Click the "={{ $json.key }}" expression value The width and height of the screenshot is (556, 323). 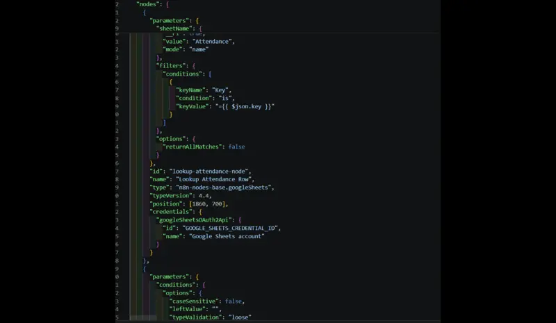coord(245,106)
